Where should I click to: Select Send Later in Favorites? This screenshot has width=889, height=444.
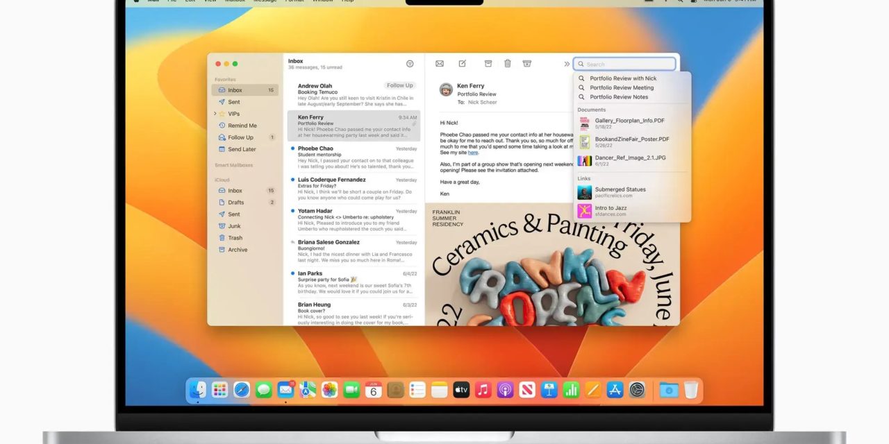(242, 149)
